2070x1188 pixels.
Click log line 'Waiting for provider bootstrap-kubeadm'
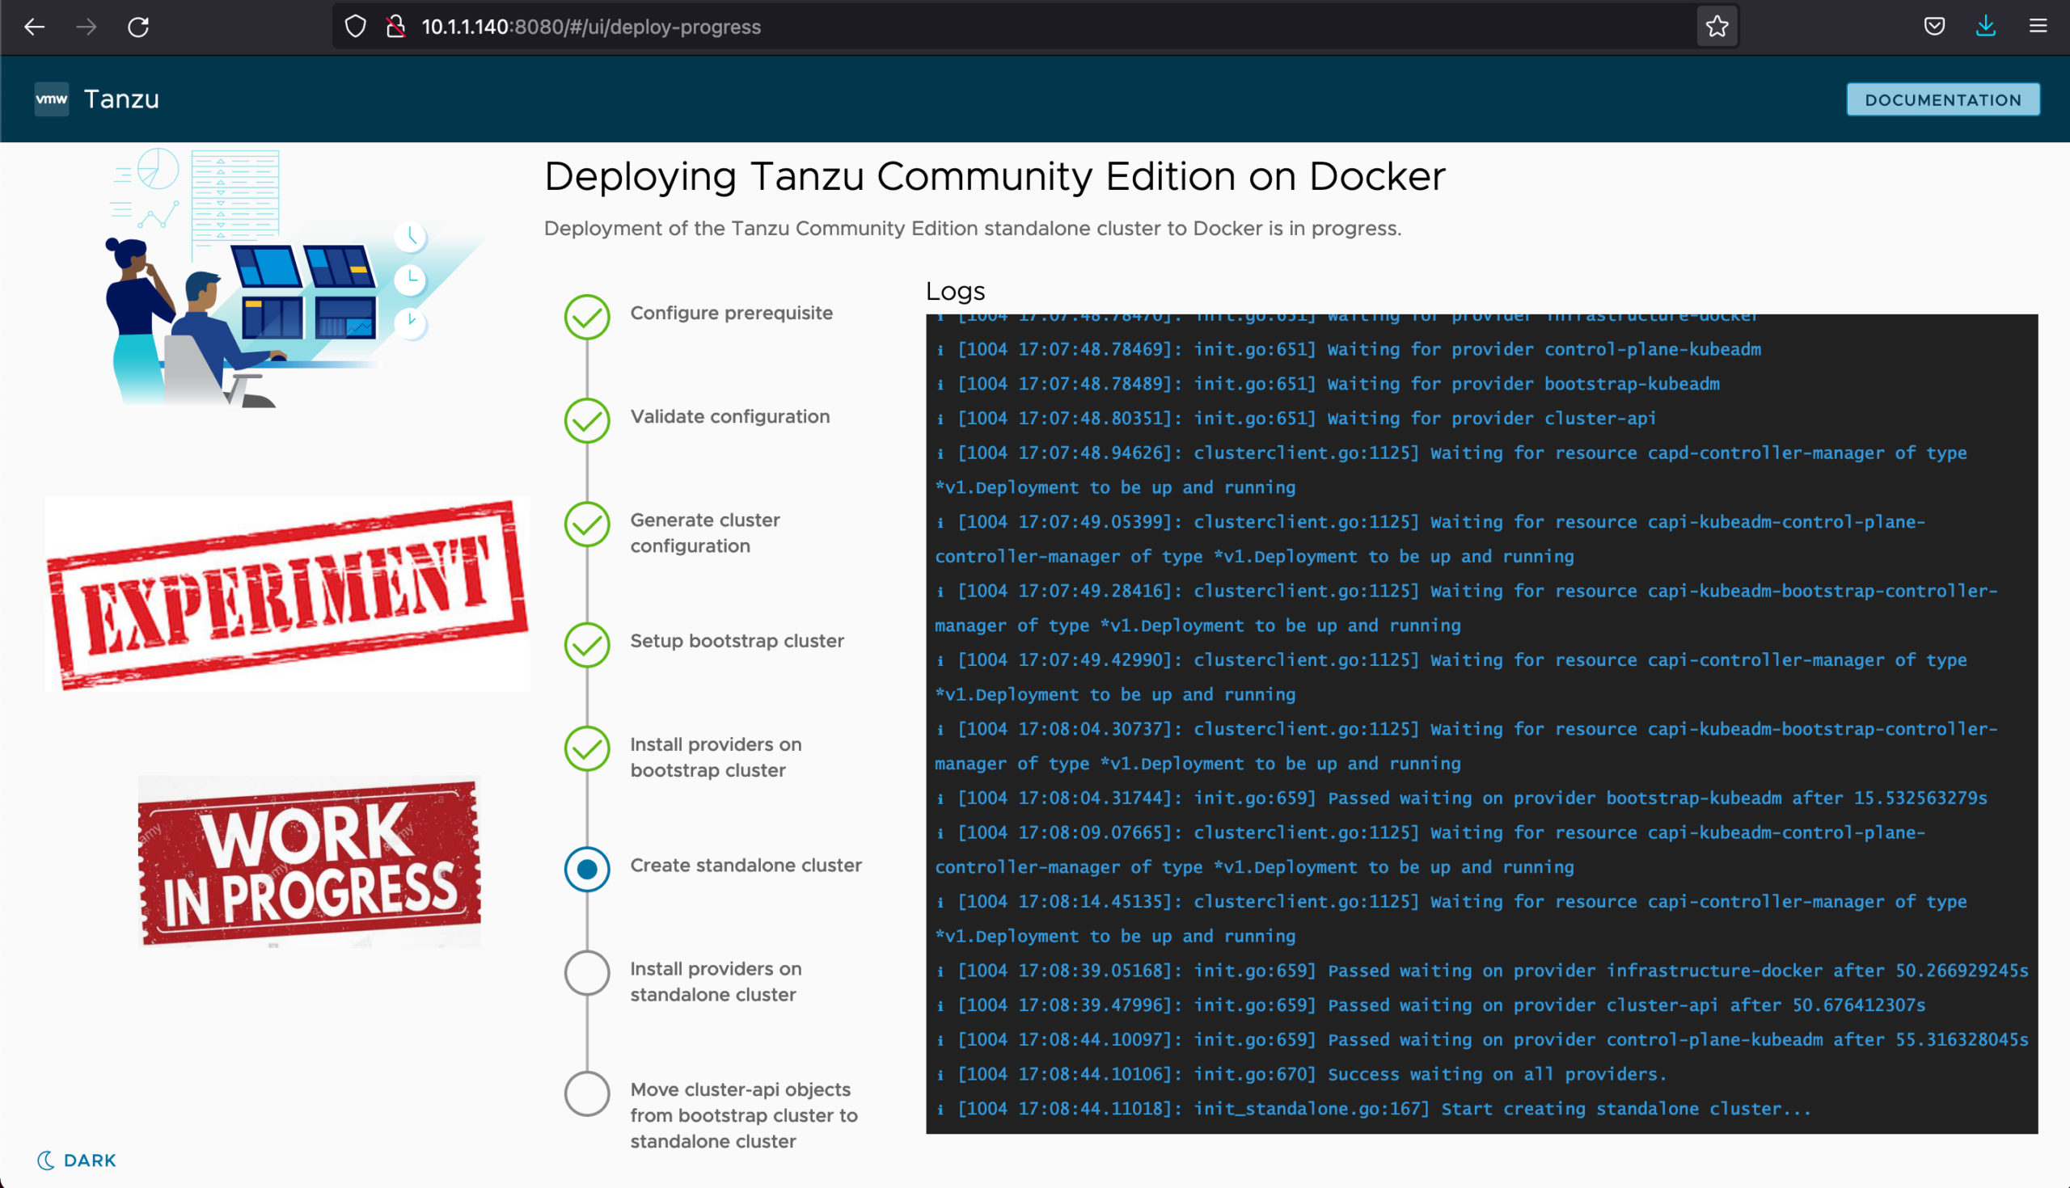(x=1328, y=385)
